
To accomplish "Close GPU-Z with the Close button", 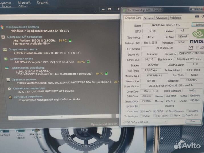I will pyautogui.click(x=193, y=121).
